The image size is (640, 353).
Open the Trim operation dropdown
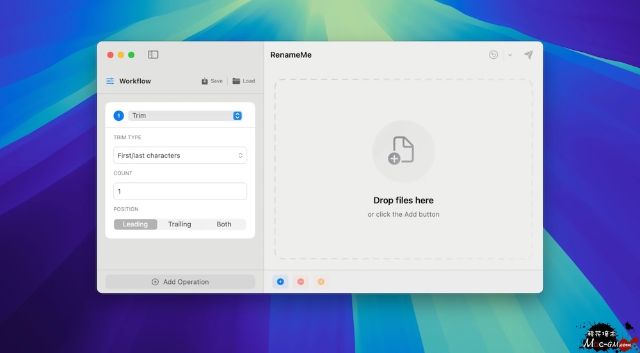point(185,116)
